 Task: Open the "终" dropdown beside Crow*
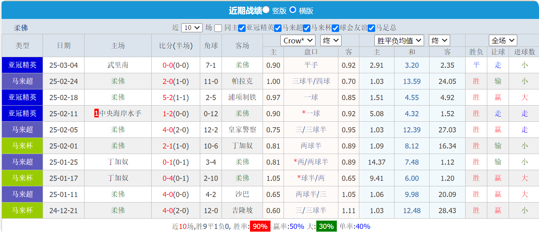330,40
